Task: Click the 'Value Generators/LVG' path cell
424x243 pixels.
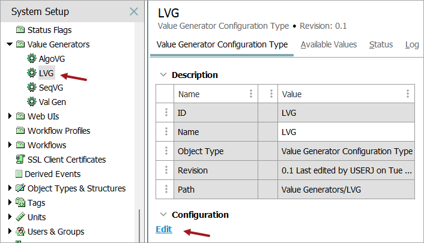Action: 346,190
